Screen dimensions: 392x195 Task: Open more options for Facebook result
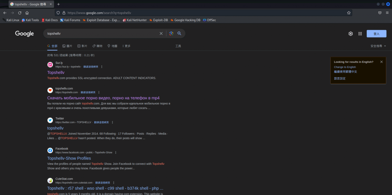click(x=116, y=152)
